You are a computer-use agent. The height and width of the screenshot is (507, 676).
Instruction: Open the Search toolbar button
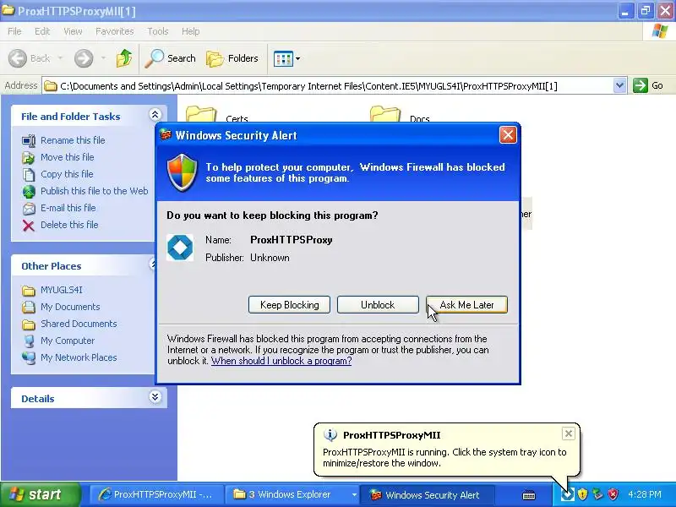click(x=171, y=58)
